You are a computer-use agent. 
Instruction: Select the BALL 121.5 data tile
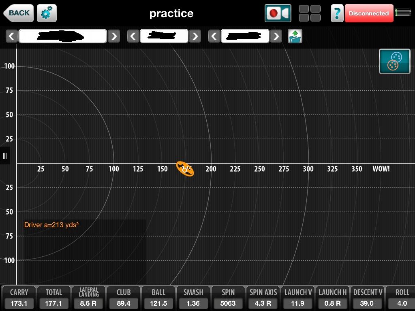158,298
